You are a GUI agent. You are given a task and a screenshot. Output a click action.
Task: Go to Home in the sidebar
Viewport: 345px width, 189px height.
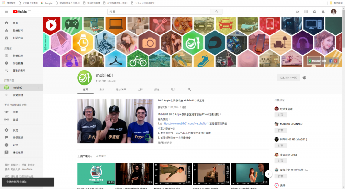tap(22, 23)
